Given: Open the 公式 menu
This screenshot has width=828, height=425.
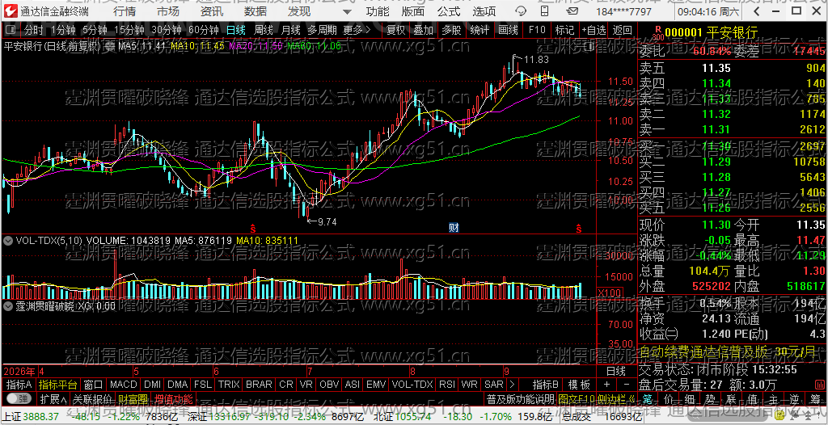Looking at the screenshot, I should point(449,11).
